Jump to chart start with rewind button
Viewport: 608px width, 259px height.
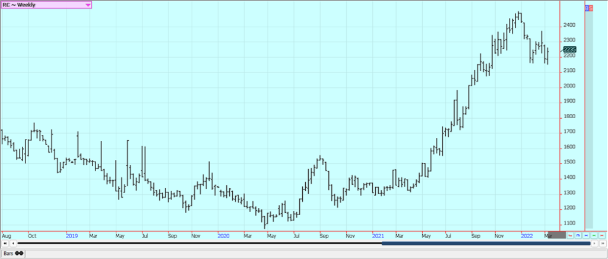(x=5, y=244)
